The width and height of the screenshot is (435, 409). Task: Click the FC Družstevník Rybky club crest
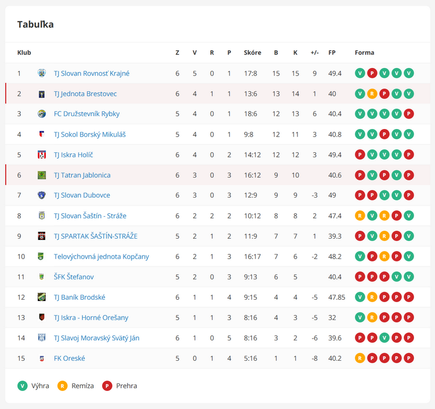click(42, 114)
